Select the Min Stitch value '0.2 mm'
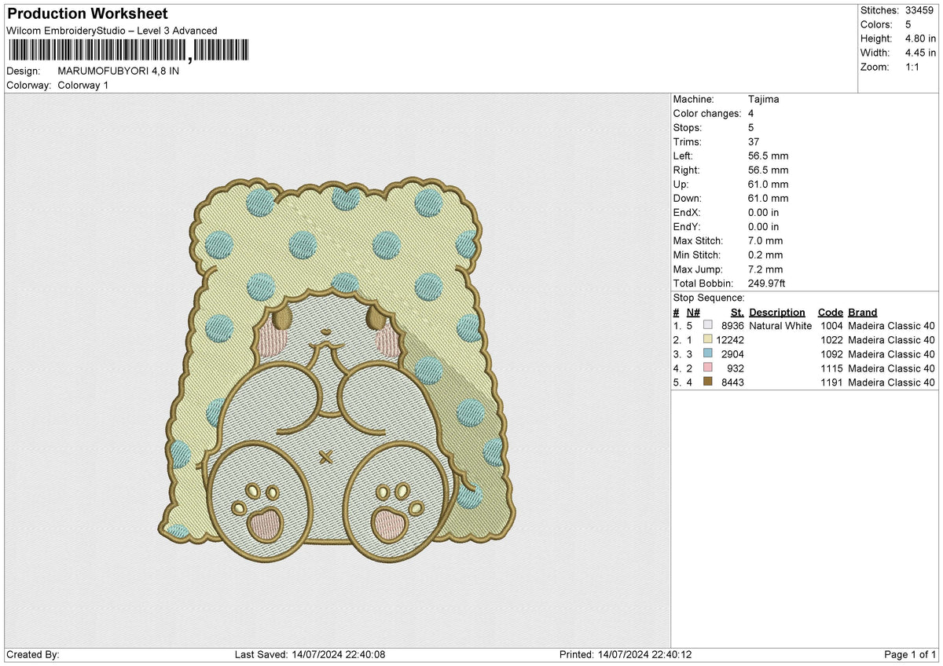The width and height of the screenshot is (943, 666). 765,255
